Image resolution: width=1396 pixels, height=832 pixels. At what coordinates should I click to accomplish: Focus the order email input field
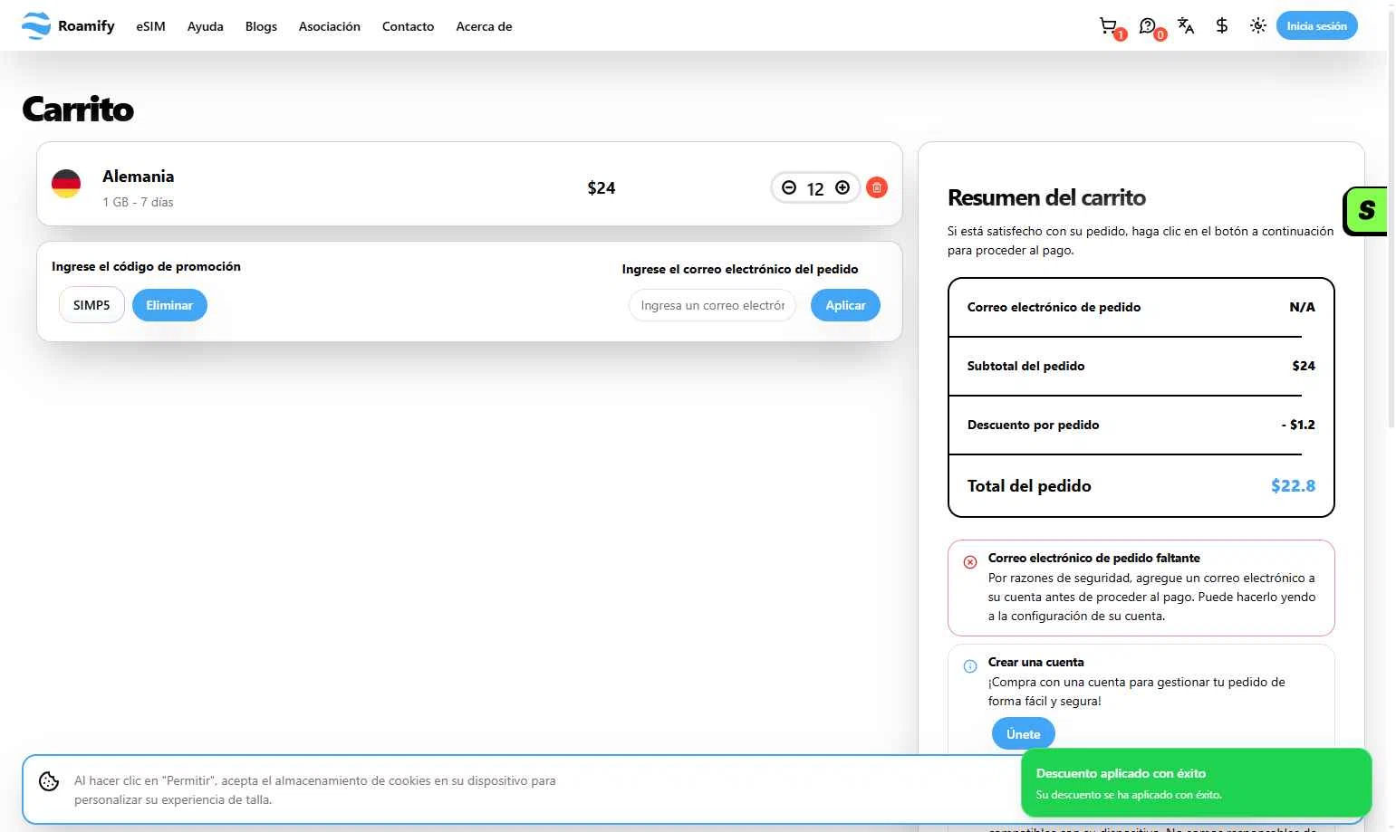pos(712,305)
